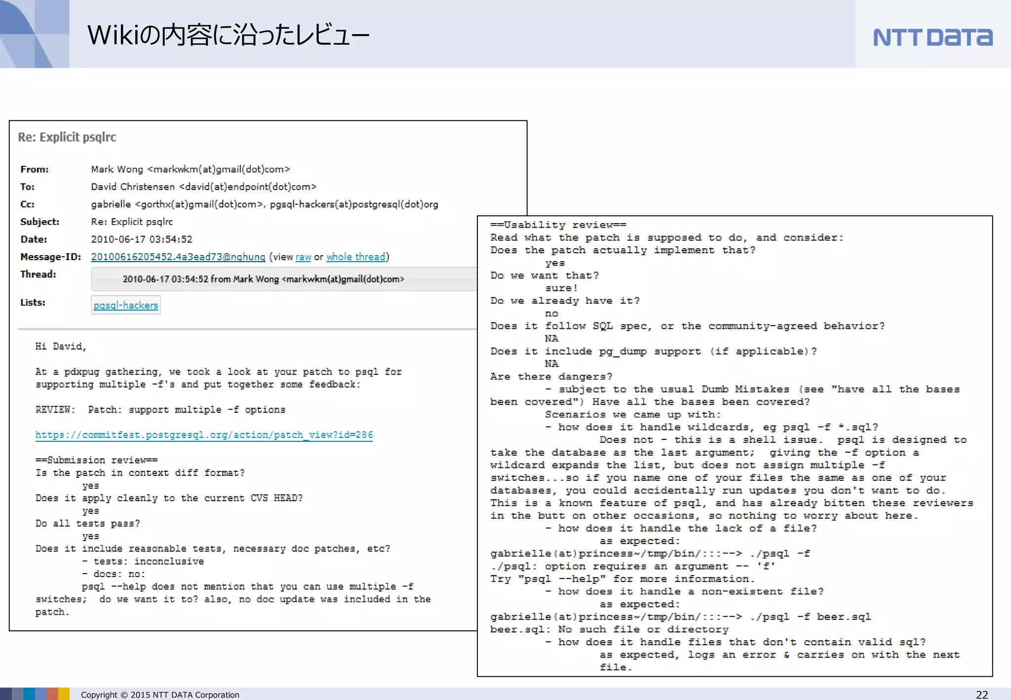The width and height of the screenshot is (1011, 700).
Task: Click the '==Usability review==' heading
Action: click(558, 225)
